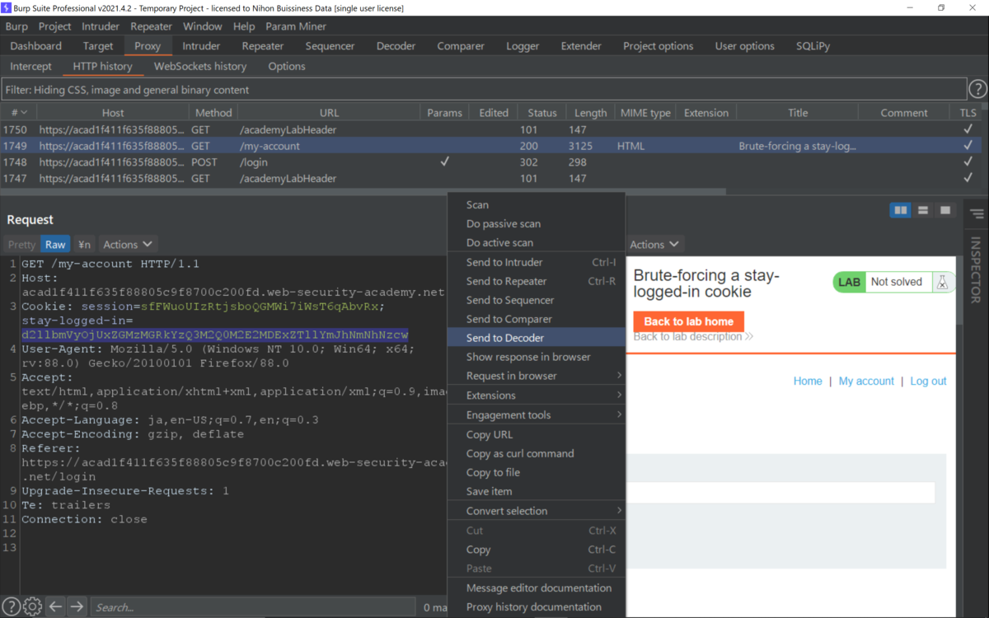This screenshot has height=618, width=989.
Task: Choose Send to Decoder in context menu
Action: click(536, 338)
